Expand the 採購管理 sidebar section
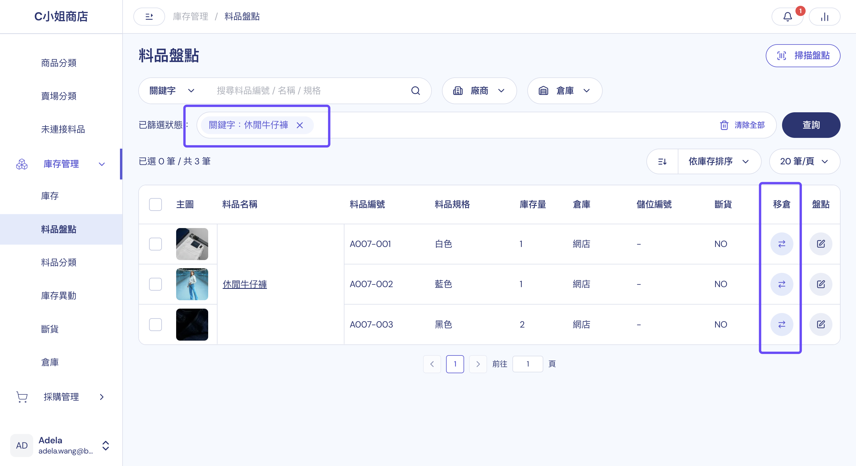The width and height of the screenshot is (856, 466). (x=61, y=397)
